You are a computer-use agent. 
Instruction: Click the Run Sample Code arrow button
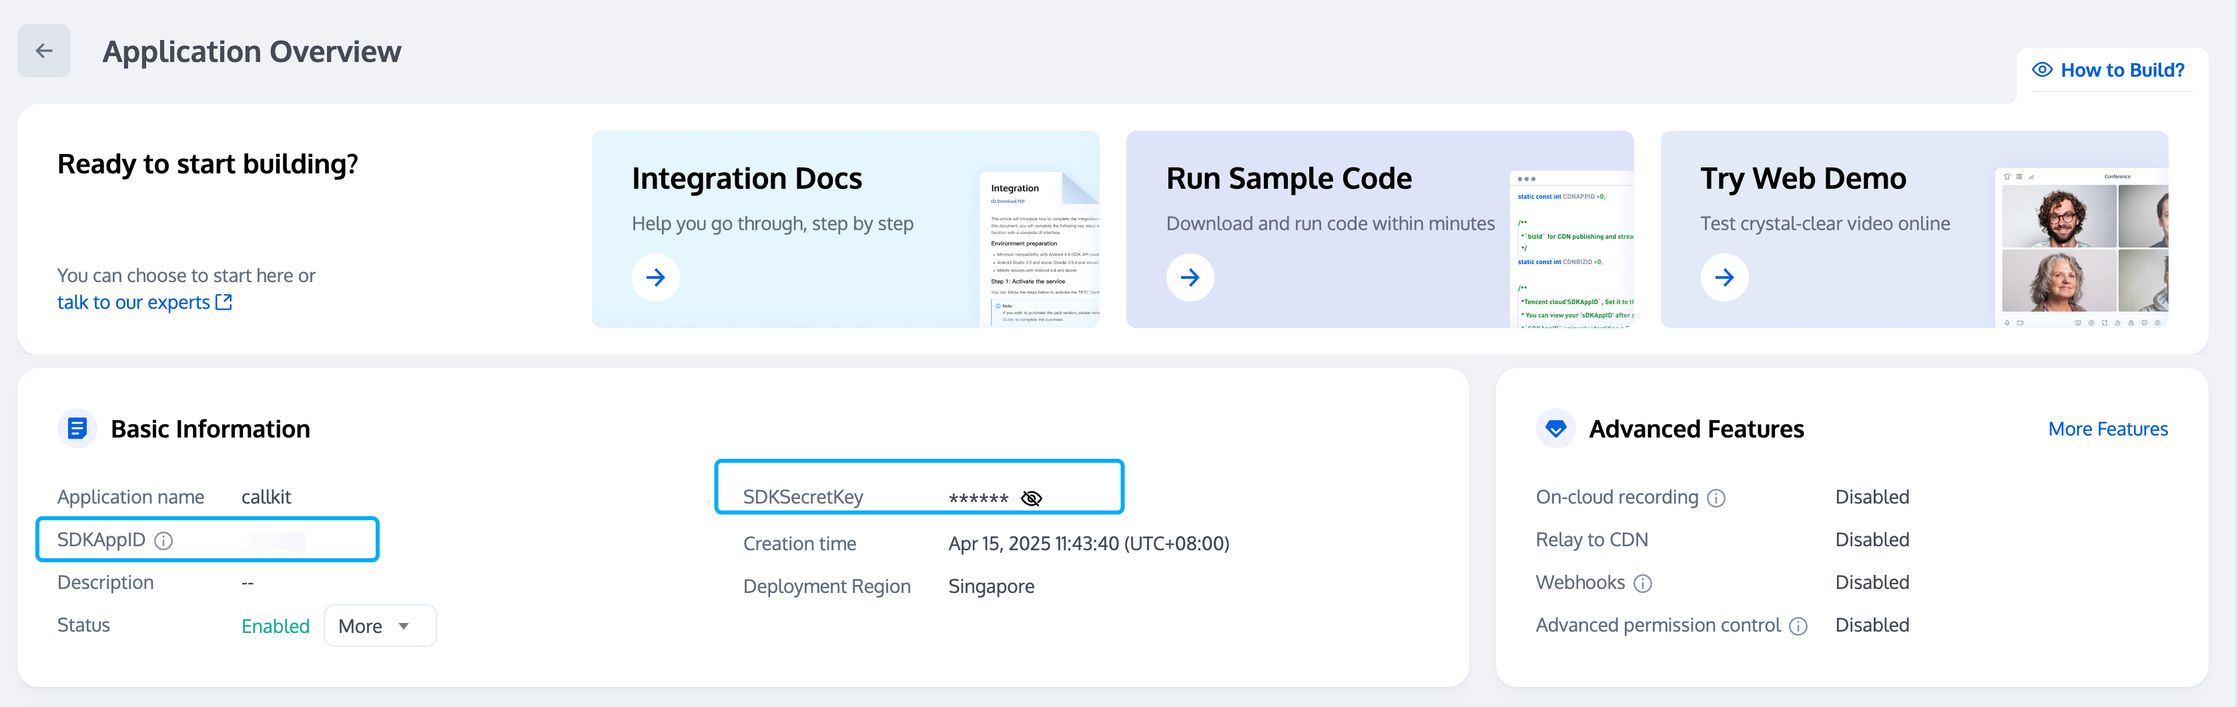click(1189, 277)
